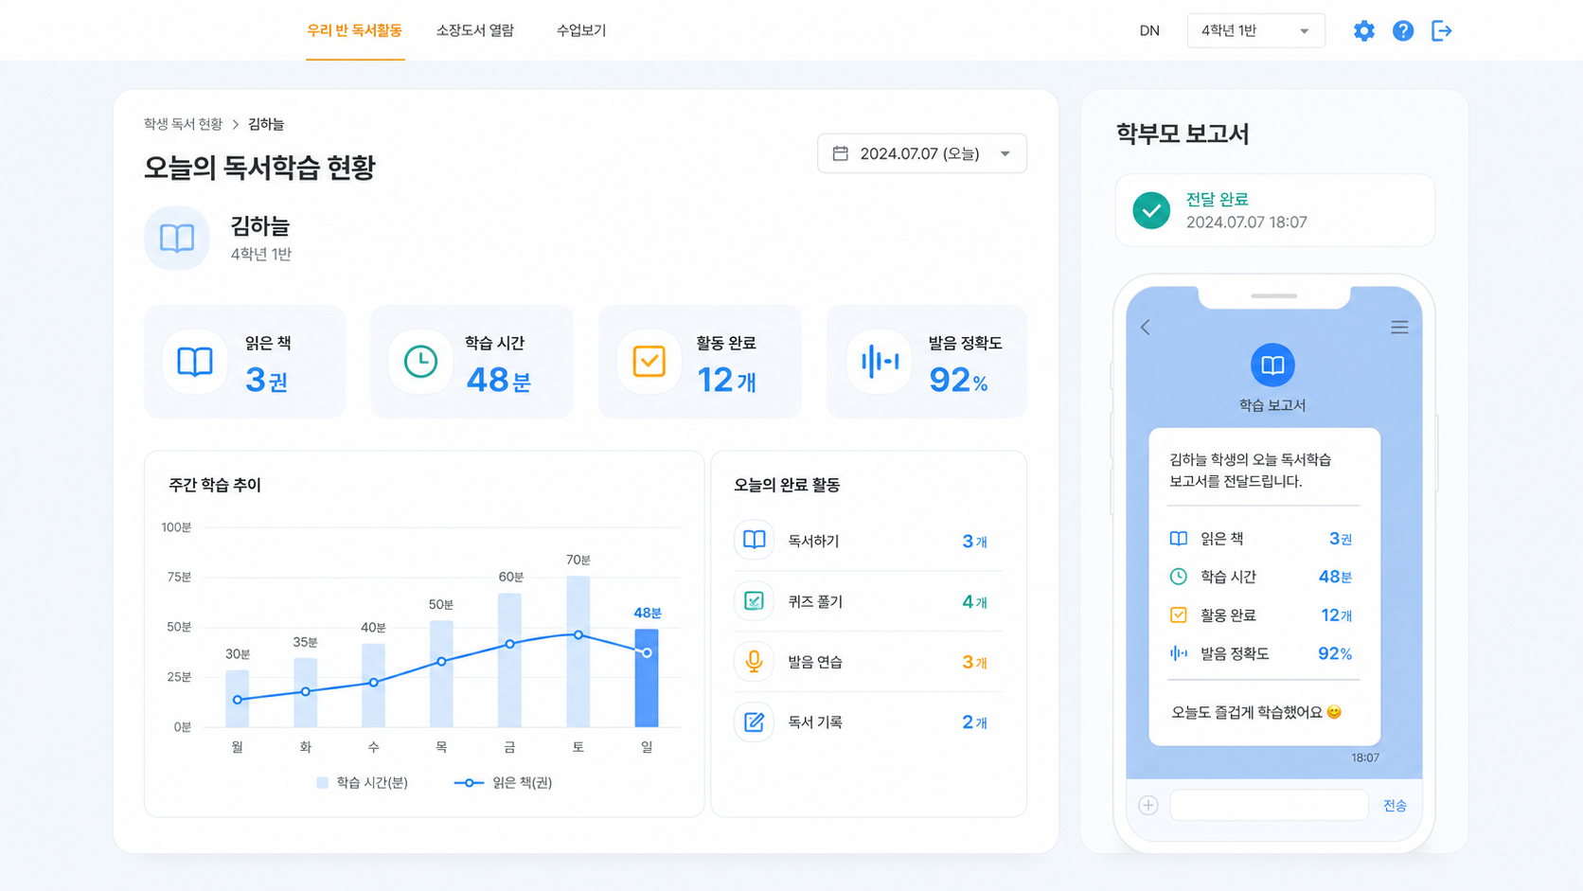Click the 금 bar labeled 60분
The image size is (1583, 891).
(x=510, y=660)
